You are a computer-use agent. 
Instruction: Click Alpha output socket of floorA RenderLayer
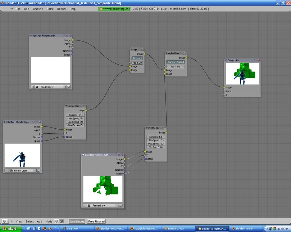coord(72,44)
